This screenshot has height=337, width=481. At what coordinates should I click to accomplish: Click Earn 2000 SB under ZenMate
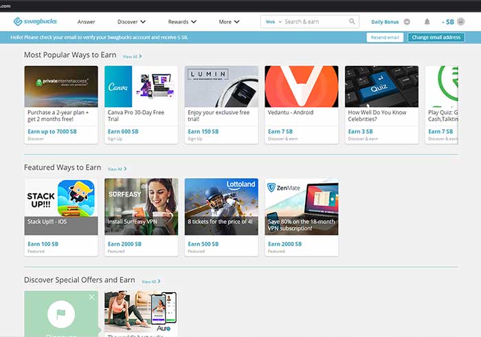click(x=284, y=244)
